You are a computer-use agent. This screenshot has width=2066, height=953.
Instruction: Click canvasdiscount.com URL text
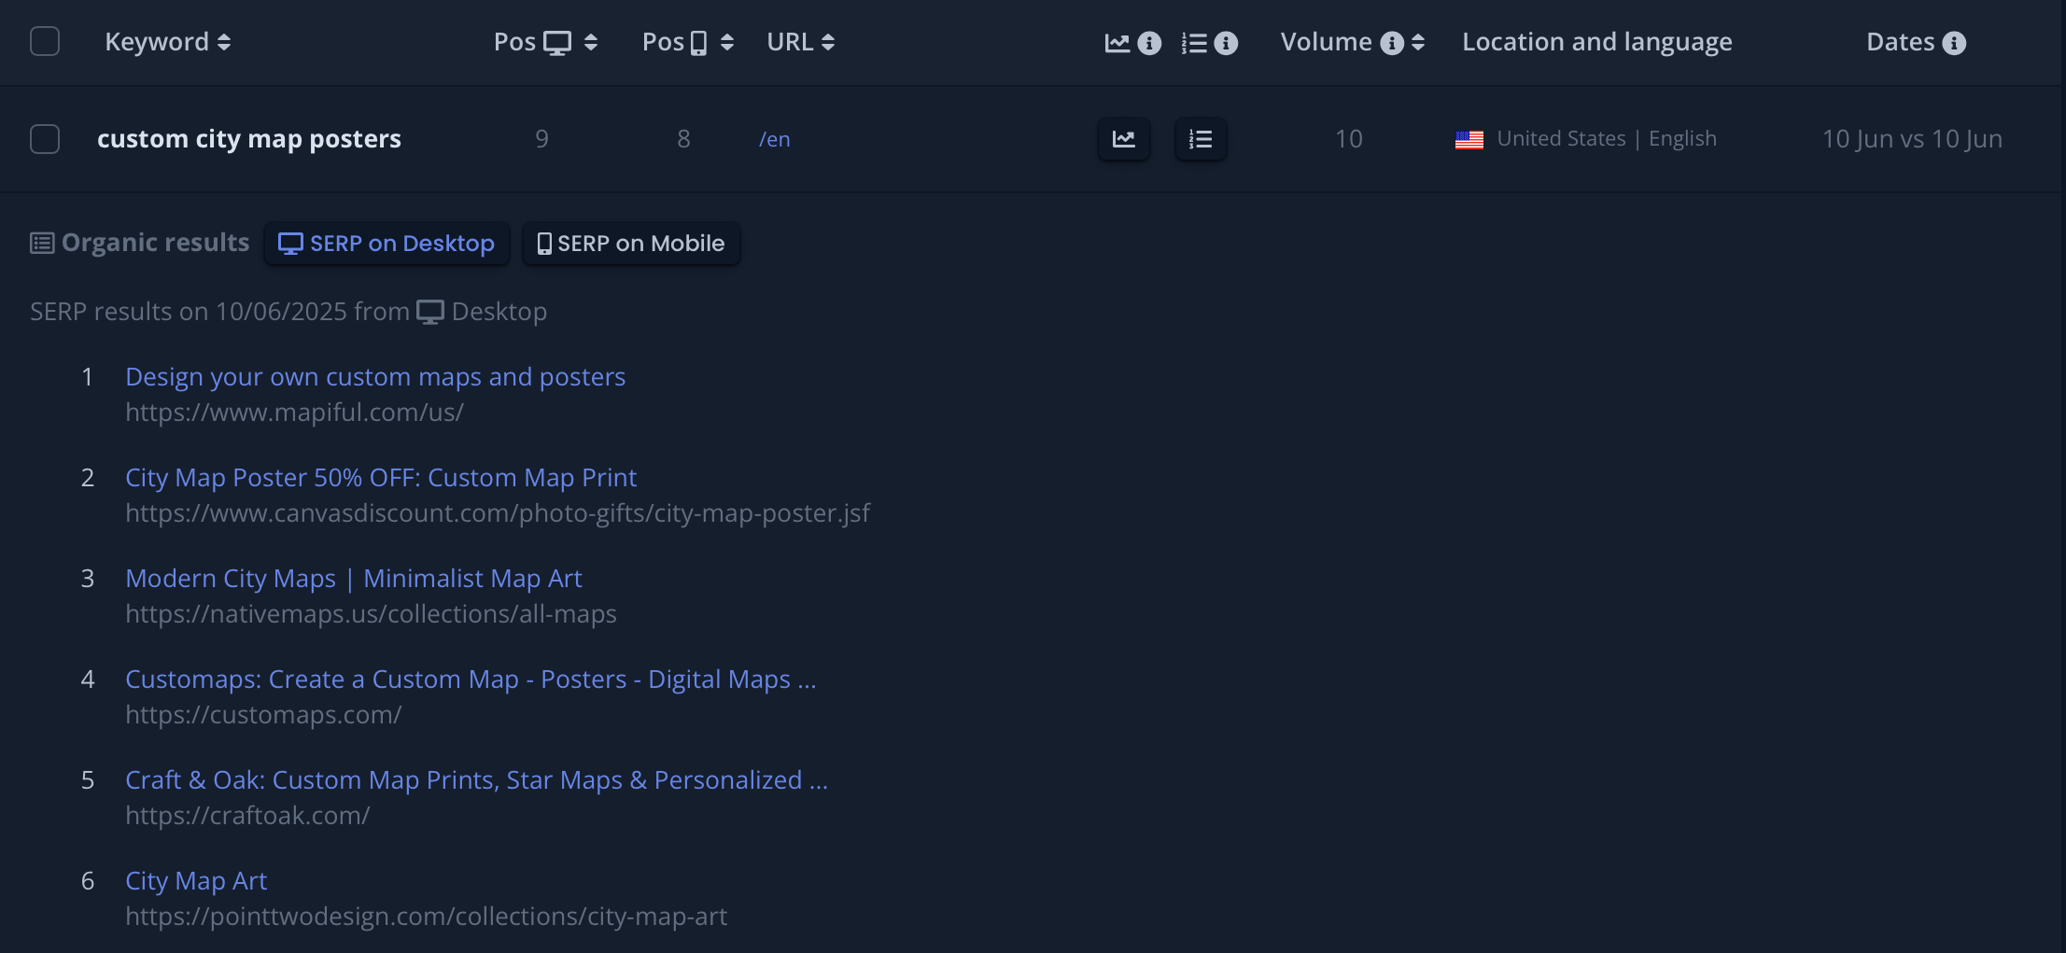[498, 513]
